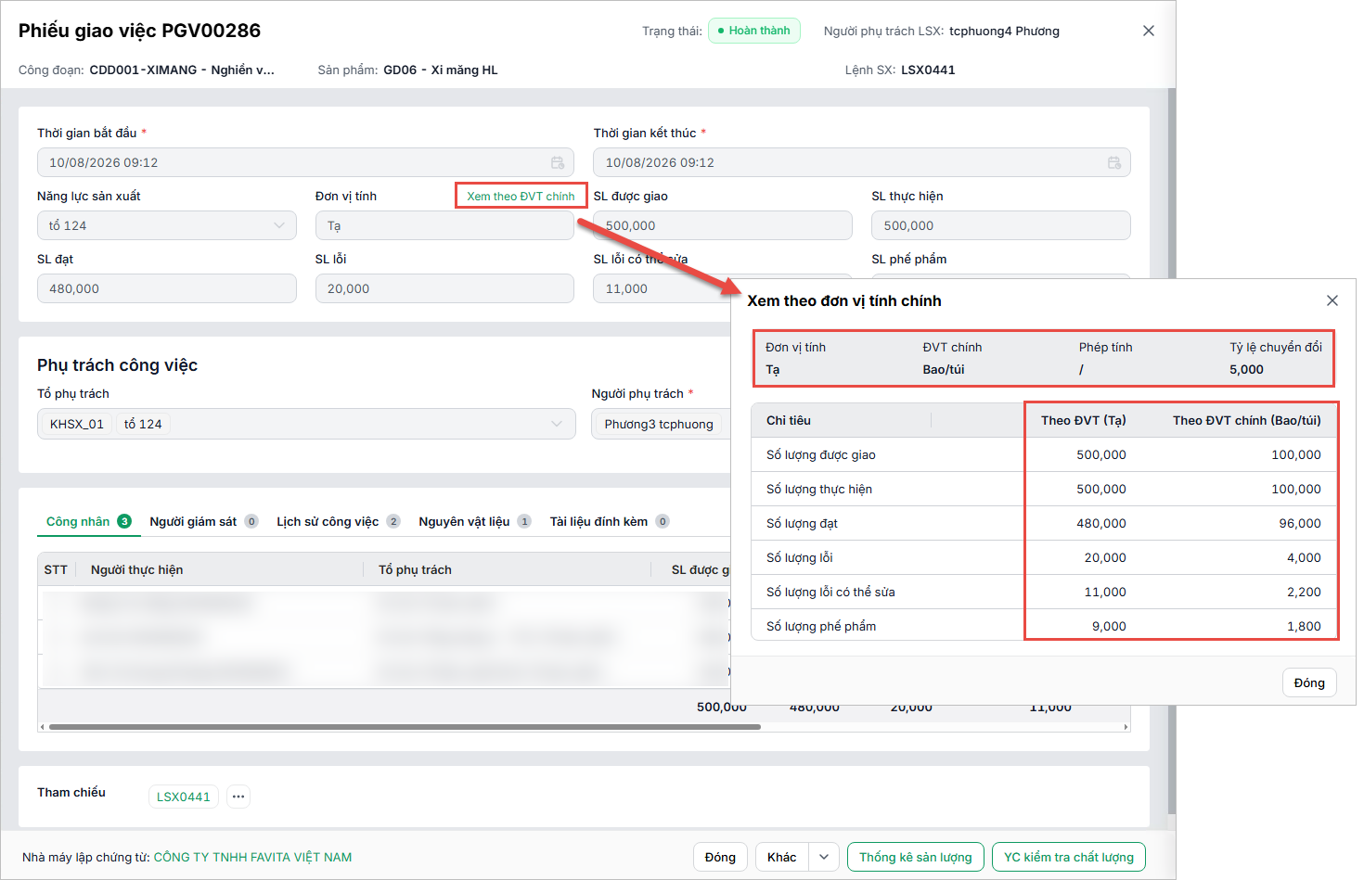
Task: Click the Đóng button in the popup
Action: point(1309,682)
